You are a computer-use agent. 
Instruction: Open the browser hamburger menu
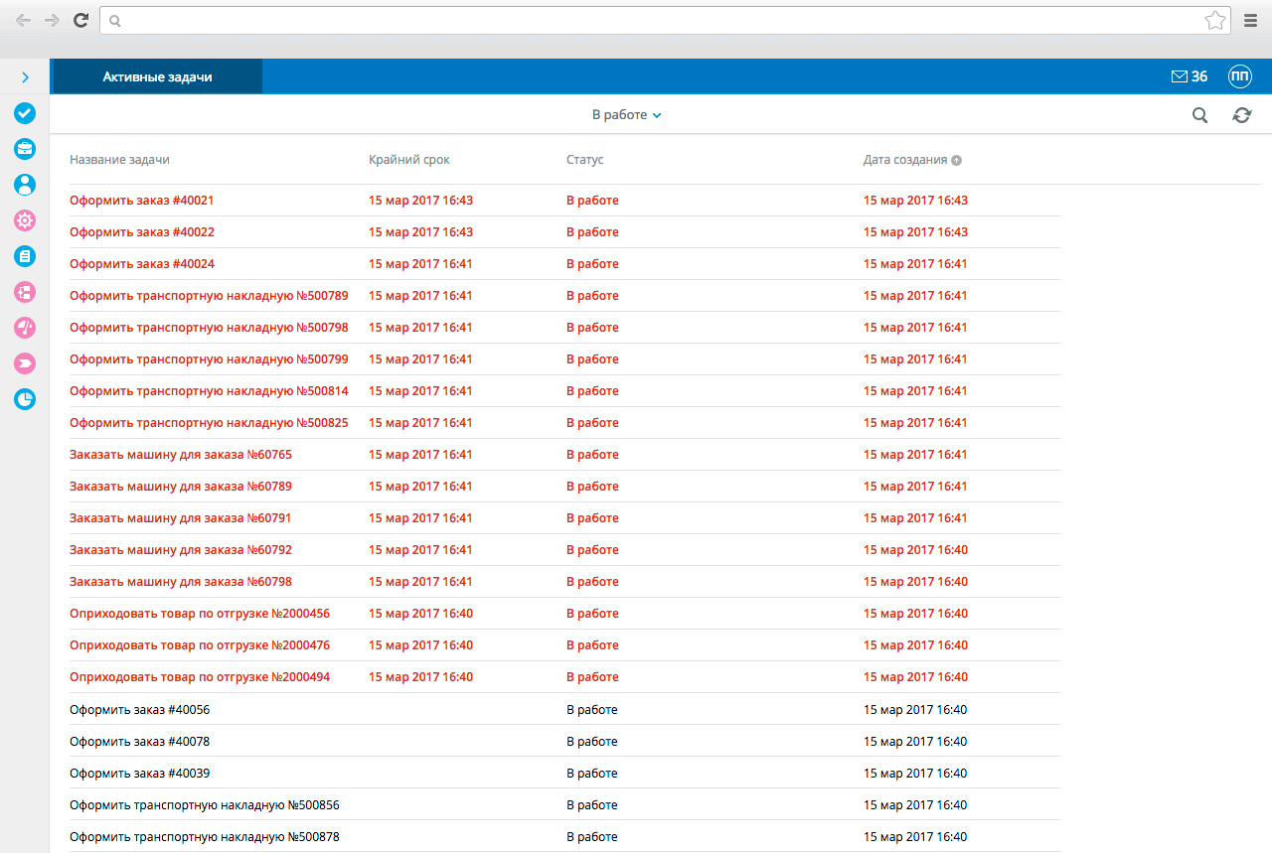[1251, 20]
